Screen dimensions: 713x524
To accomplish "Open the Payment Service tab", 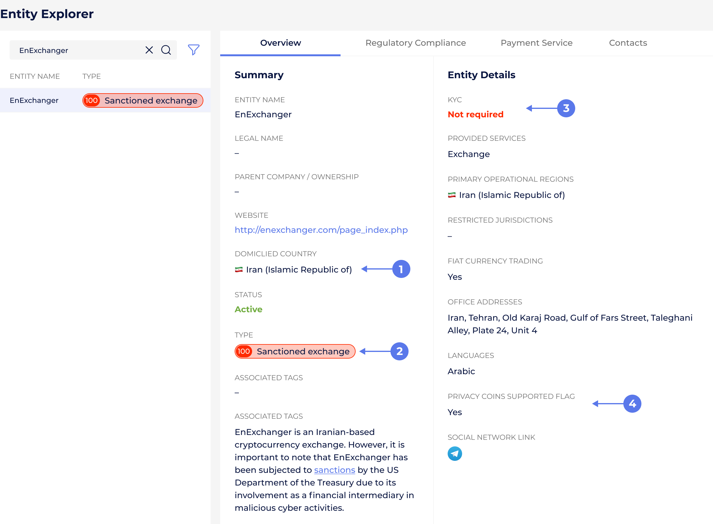I will coord(536,43).
